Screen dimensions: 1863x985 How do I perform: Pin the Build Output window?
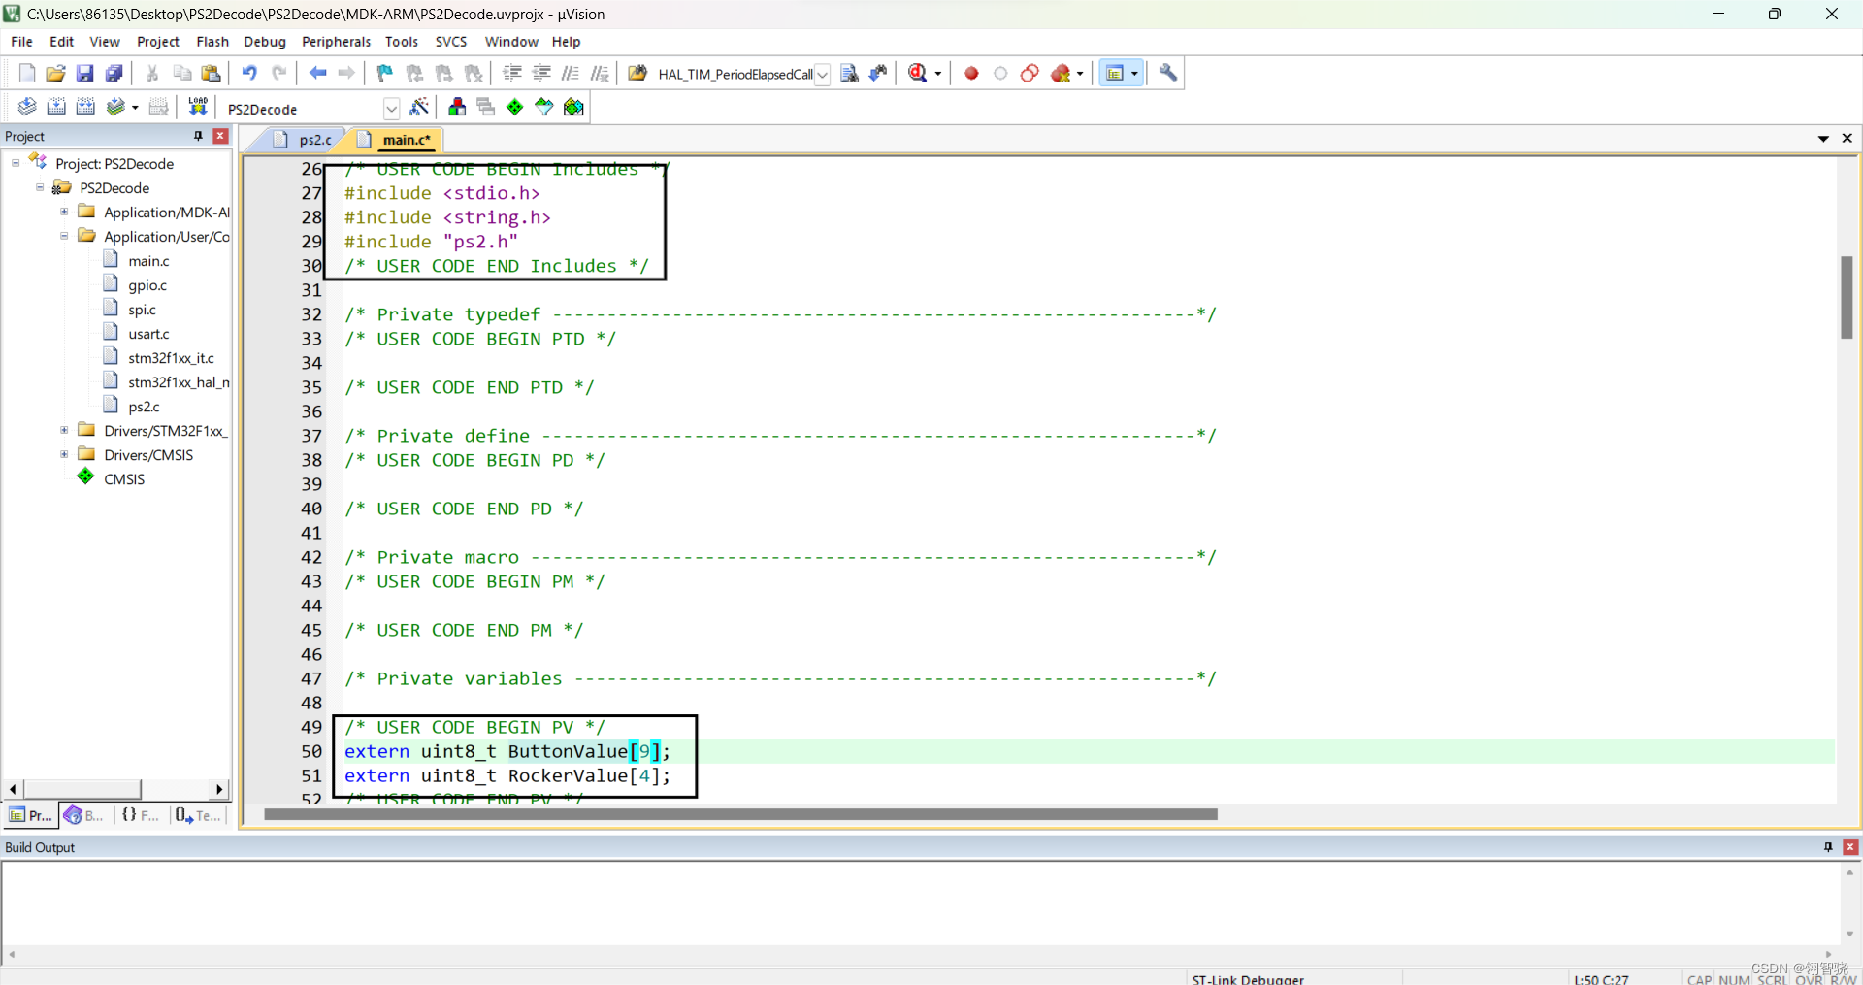click(1828, 847)
